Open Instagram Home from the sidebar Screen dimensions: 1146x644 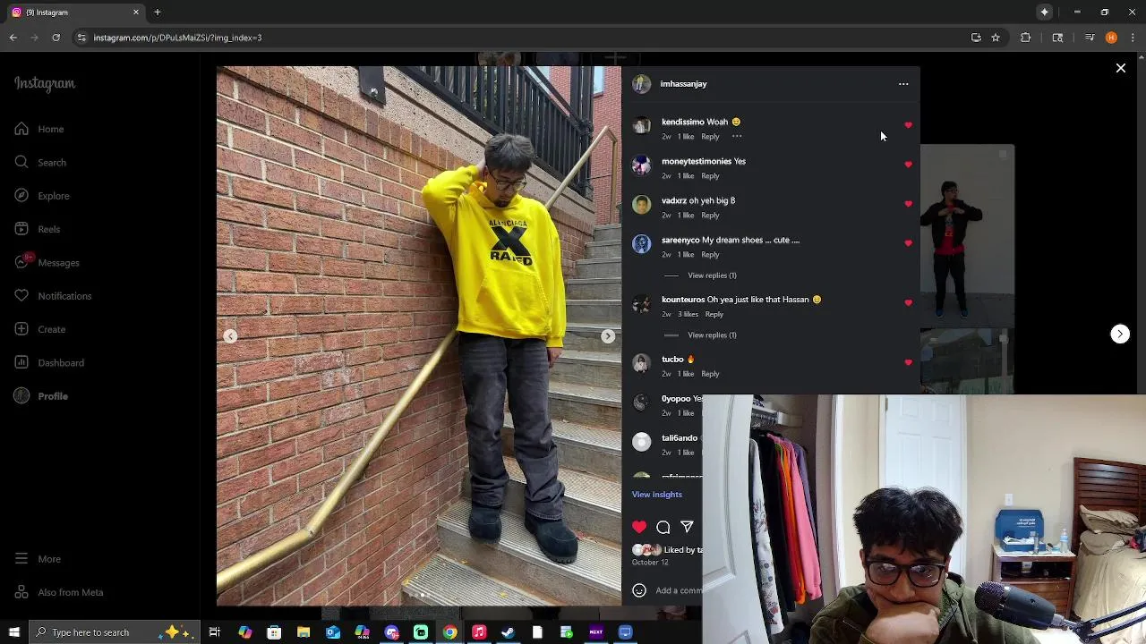coord(39,129)
